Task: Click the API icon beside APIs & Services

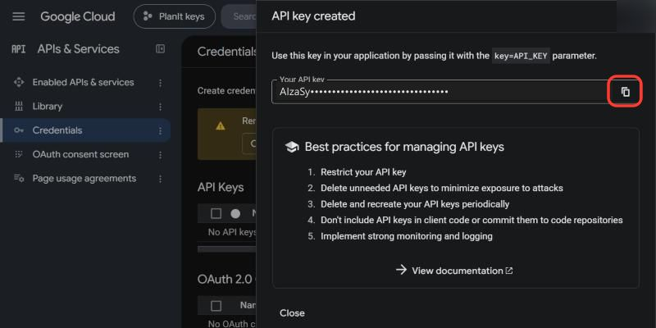Action: coord(18,49)
